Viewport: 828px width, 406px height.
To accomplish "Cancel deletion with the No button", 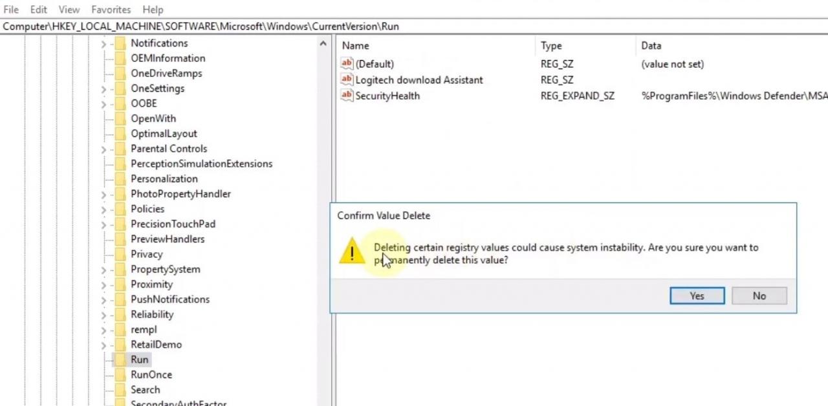I will (x=759, y=295).
